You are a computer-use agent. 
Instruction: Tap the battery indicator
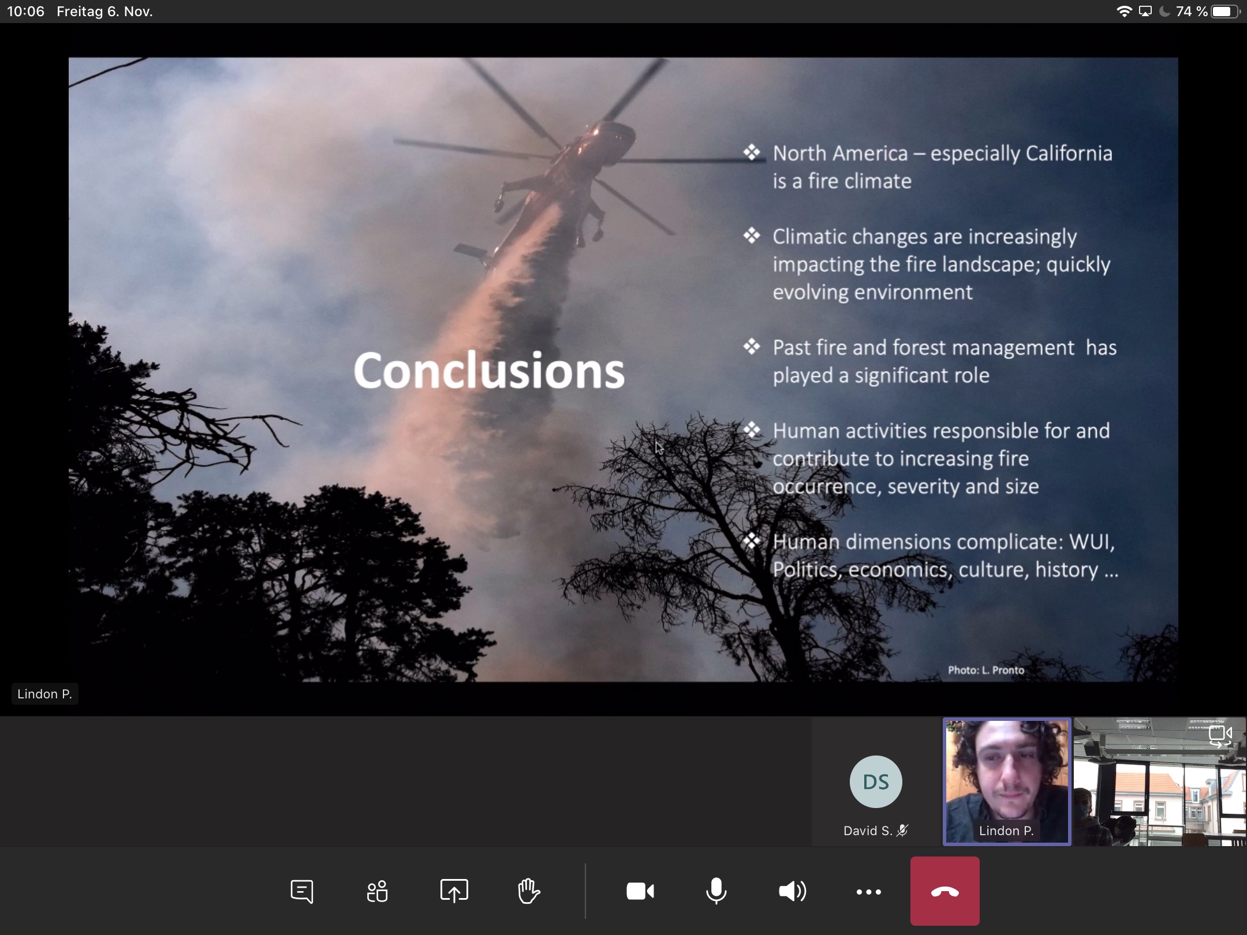pos(1225,12)
